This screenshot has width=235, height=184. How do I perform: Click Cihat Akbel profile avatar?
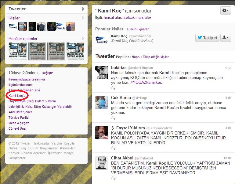102,163
